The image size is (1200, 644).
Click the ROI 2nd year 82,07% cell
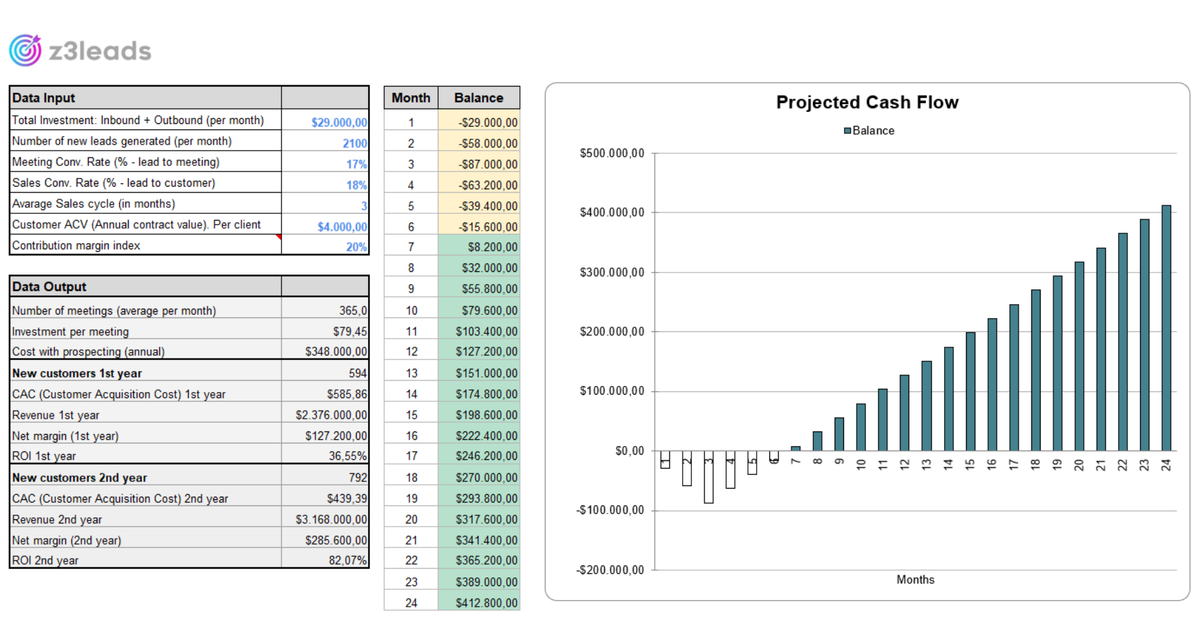pyautogui.click(x=325, y=560)
